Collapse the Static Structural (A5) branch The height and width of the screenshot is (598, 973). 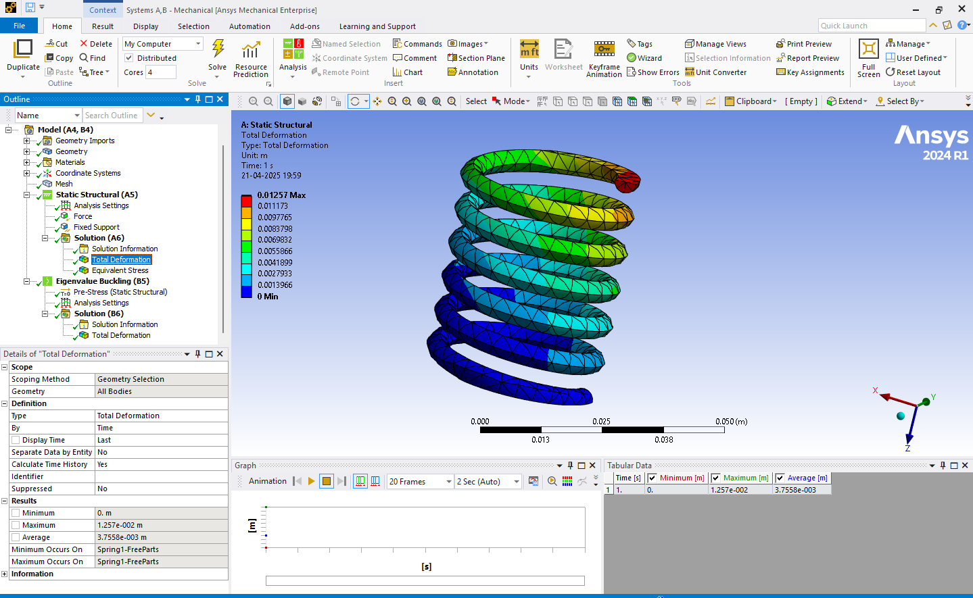[26, 195]
